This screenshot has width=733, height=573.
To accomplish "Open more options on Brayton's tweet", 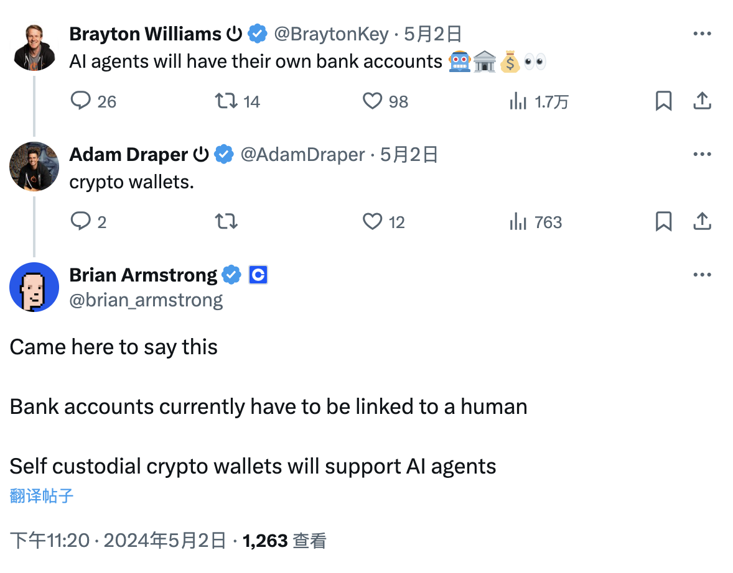I will coord(702,34).
